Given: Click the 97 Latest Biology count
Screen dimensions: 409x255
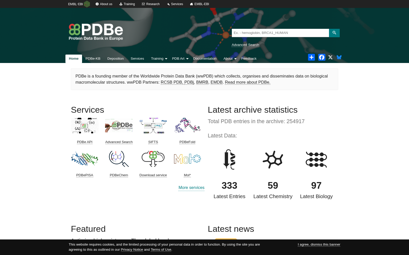Looking at the screenshot, I should tap(316, 186).
